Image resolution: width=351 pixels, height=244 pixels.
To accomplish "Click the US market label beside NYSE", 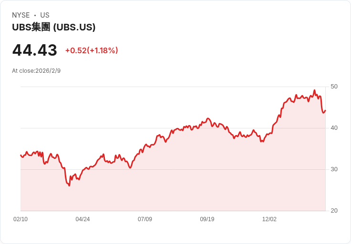I will [x=45, y=15].
